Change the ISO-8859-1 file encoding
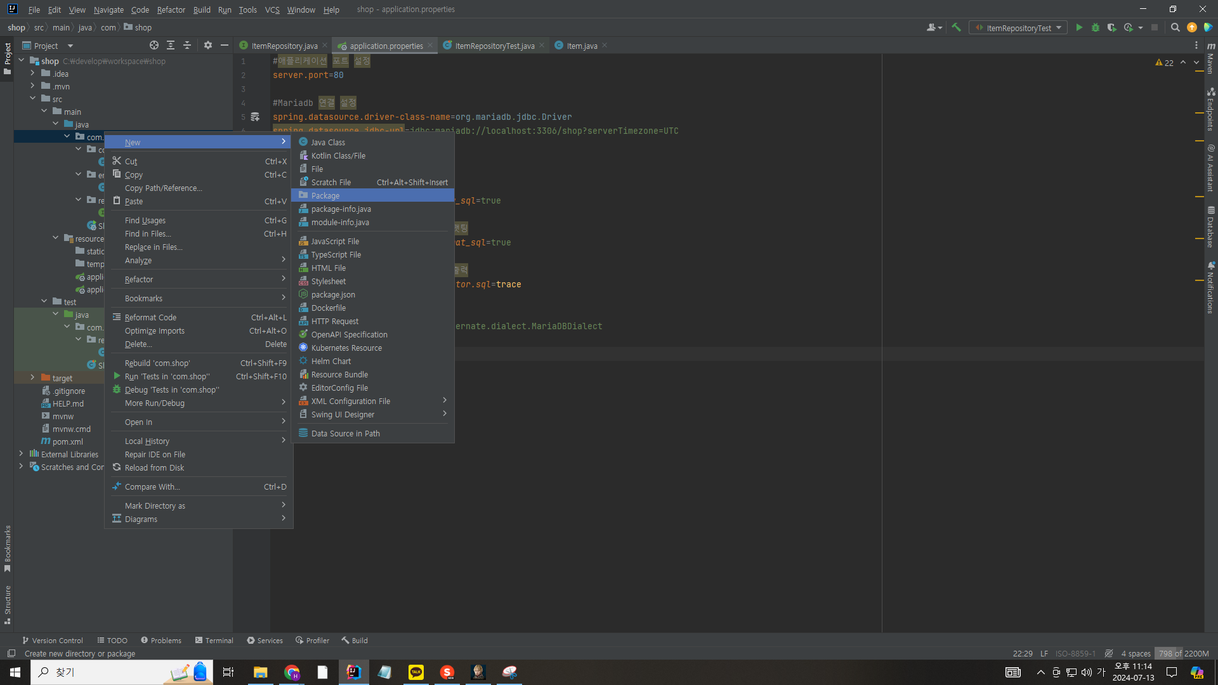This screenshot has height=685, width=1218. (x=1075, y=653)
